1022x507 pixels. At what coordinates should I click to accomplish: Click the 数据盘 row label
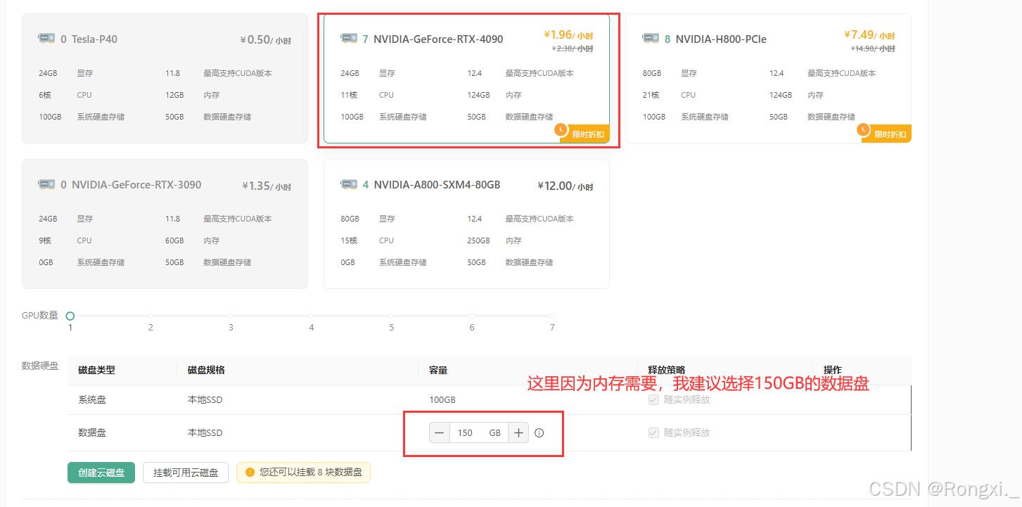(x=92, y=432)
